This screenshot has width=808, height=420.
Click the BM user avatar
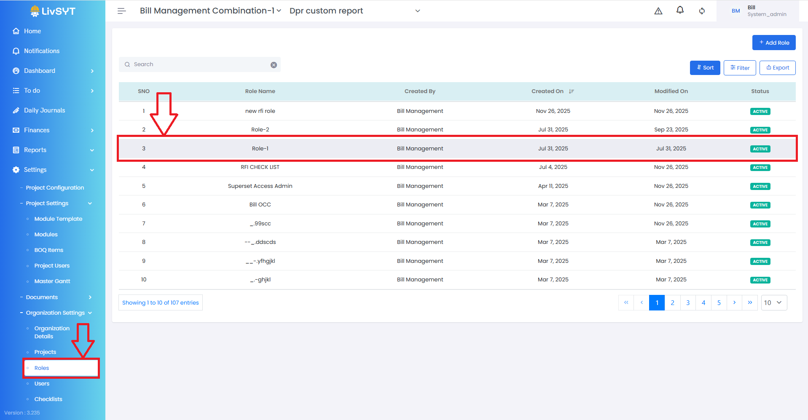pyautogui.click(x=736, y=11)
